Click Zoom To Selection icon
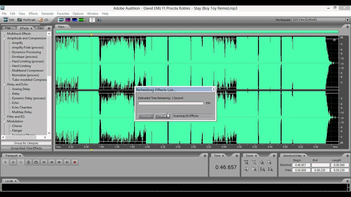 pyautogui.click(x=269, y=162)
